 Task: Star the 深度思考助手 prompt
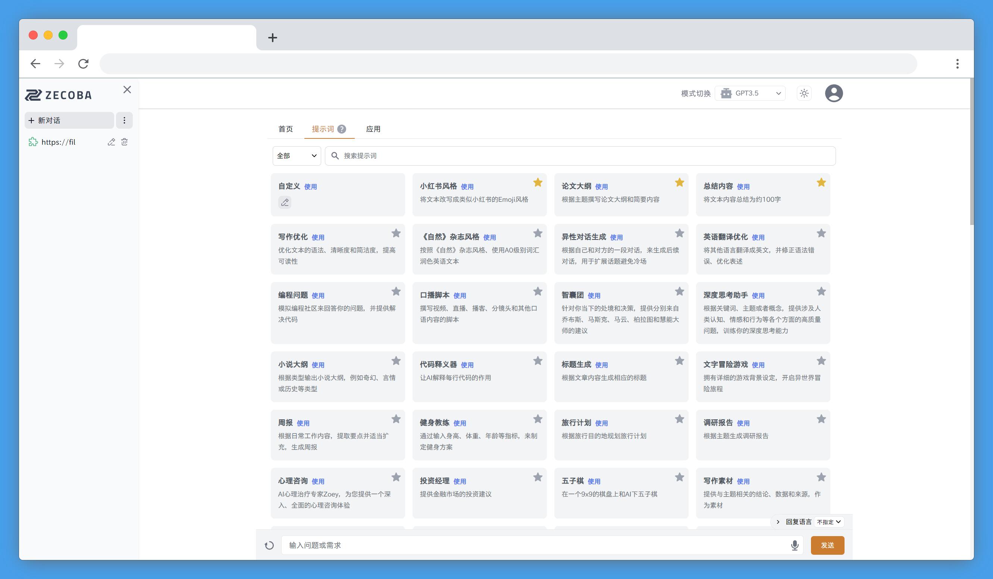point(821,292)
